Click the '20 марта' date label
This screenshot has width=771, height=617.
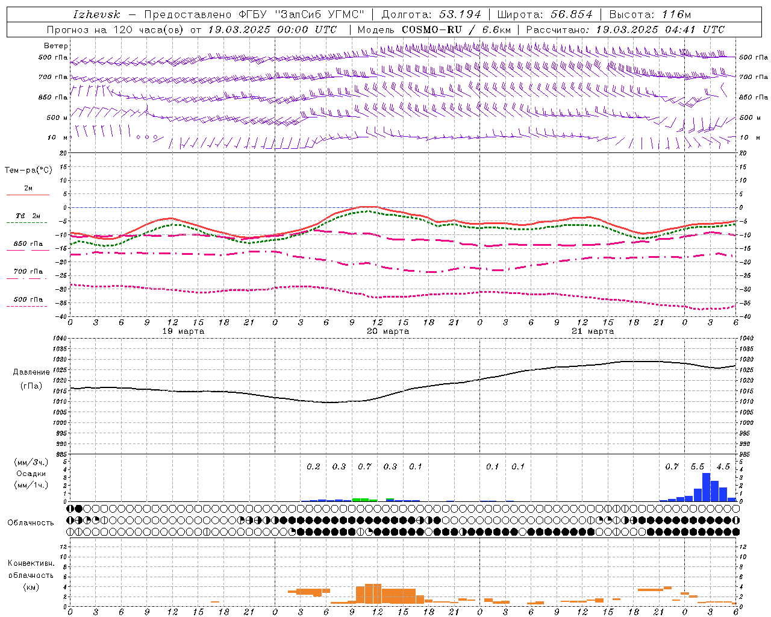(x=388, y=331)
